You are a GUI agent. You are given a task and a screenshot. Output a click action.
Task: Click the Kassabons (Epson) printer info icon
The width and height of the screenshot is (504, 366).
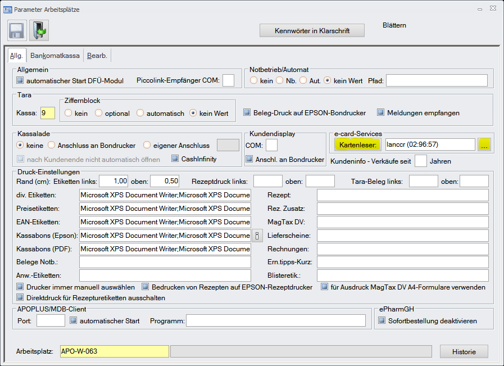tap(256, 236)
